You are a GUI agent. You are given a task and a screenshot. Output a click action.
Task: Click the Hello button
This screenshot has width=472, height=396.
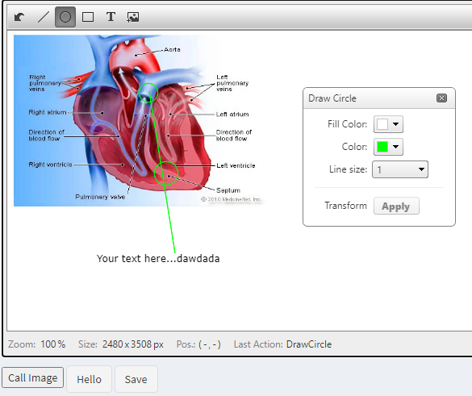tap(89, 379)
